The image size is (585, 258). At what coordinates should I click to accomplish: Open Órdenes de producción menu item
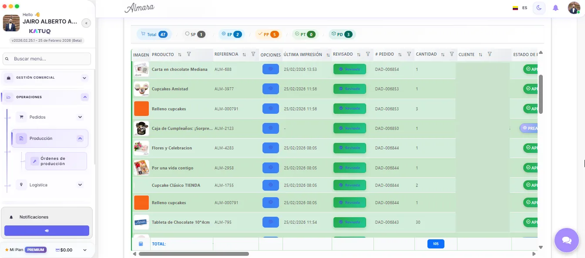click(x=56, y=161)
